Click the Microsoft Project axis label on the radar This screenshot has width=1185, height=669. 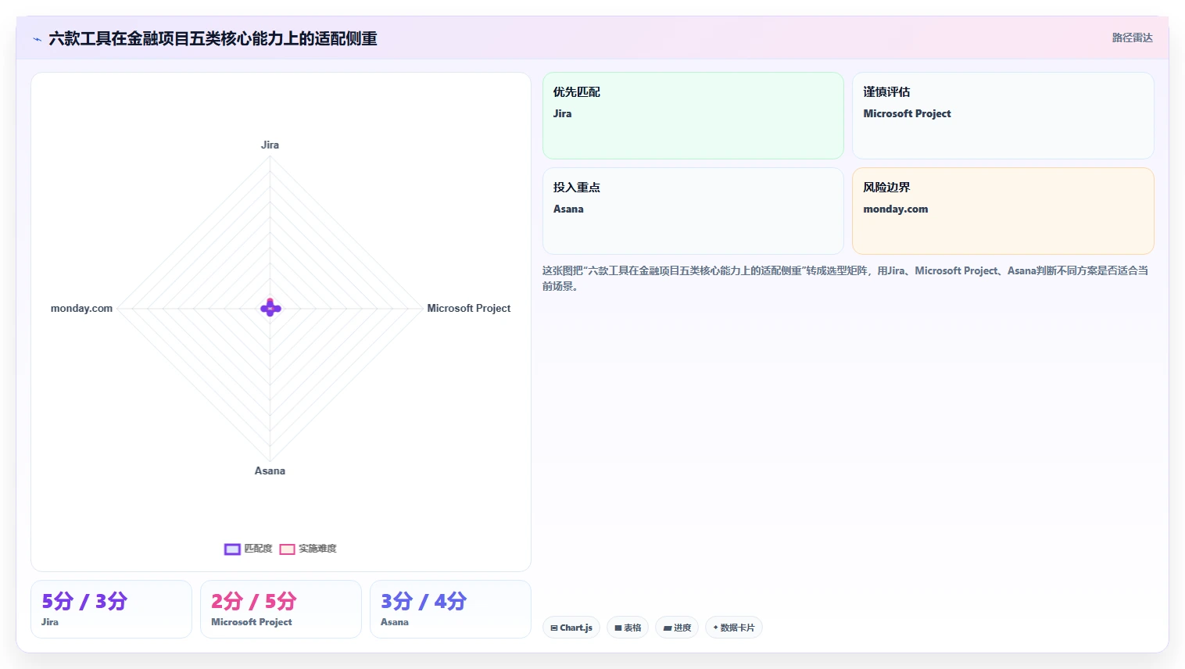468,308
